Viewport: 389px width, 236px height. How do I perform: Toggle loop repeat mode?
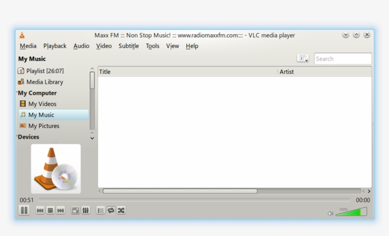tap(111, 210)
